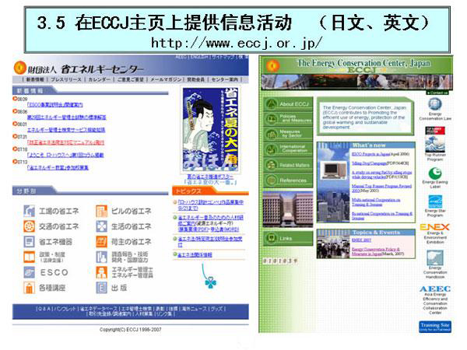The height and width of the screenshot is (350, 467).
Task: Open the 調査報告・技術開発 research icon
Action: [101, 257]
